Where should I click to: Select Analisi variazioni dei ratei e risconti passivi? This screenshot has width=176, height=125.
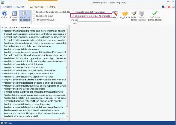27,104
